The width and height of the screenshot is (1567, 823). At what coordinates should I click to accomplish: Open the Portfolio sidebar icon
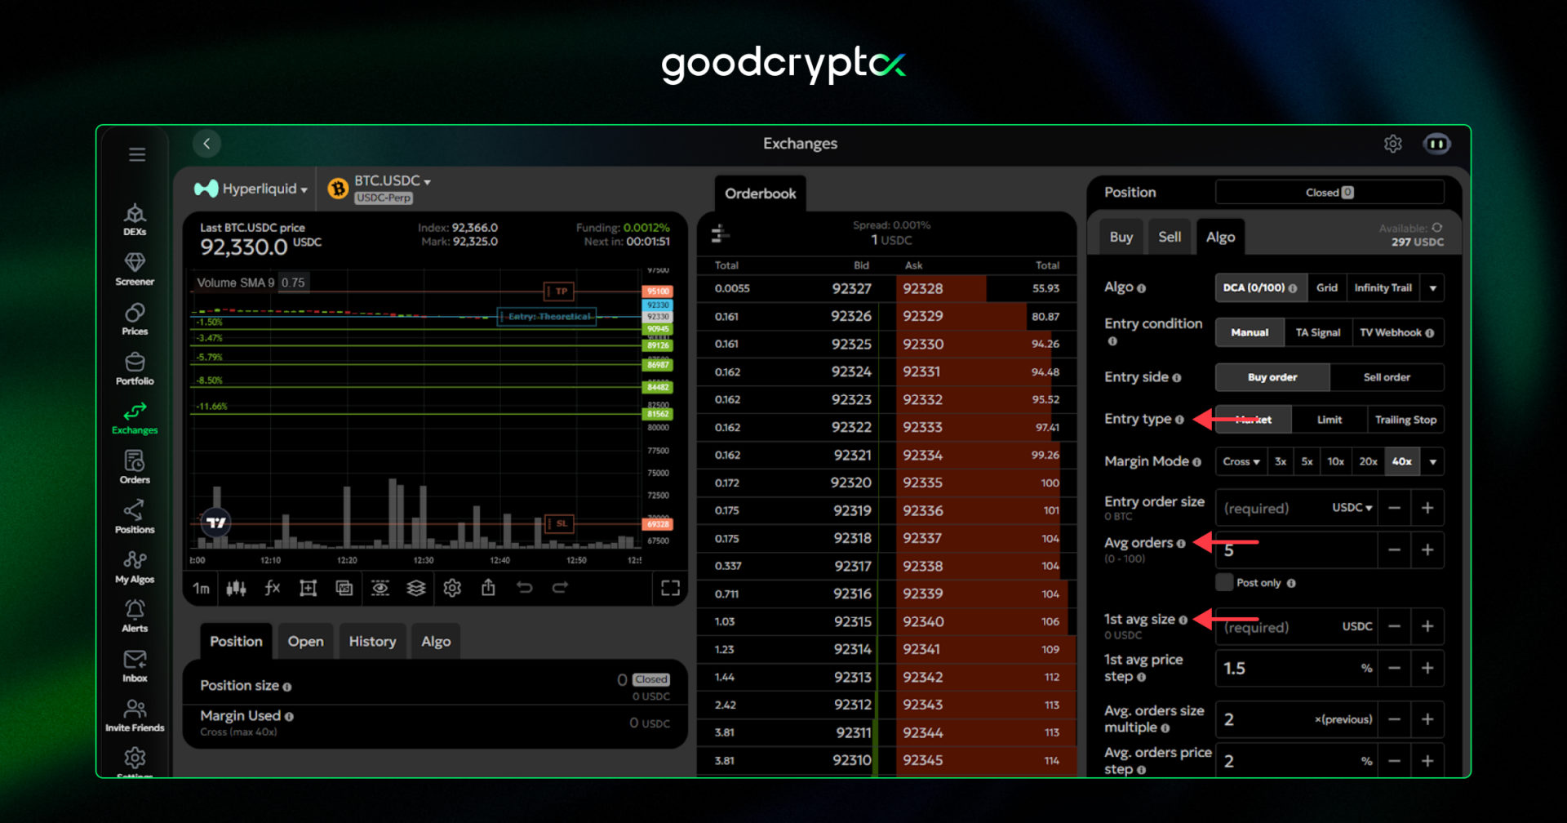135,368
